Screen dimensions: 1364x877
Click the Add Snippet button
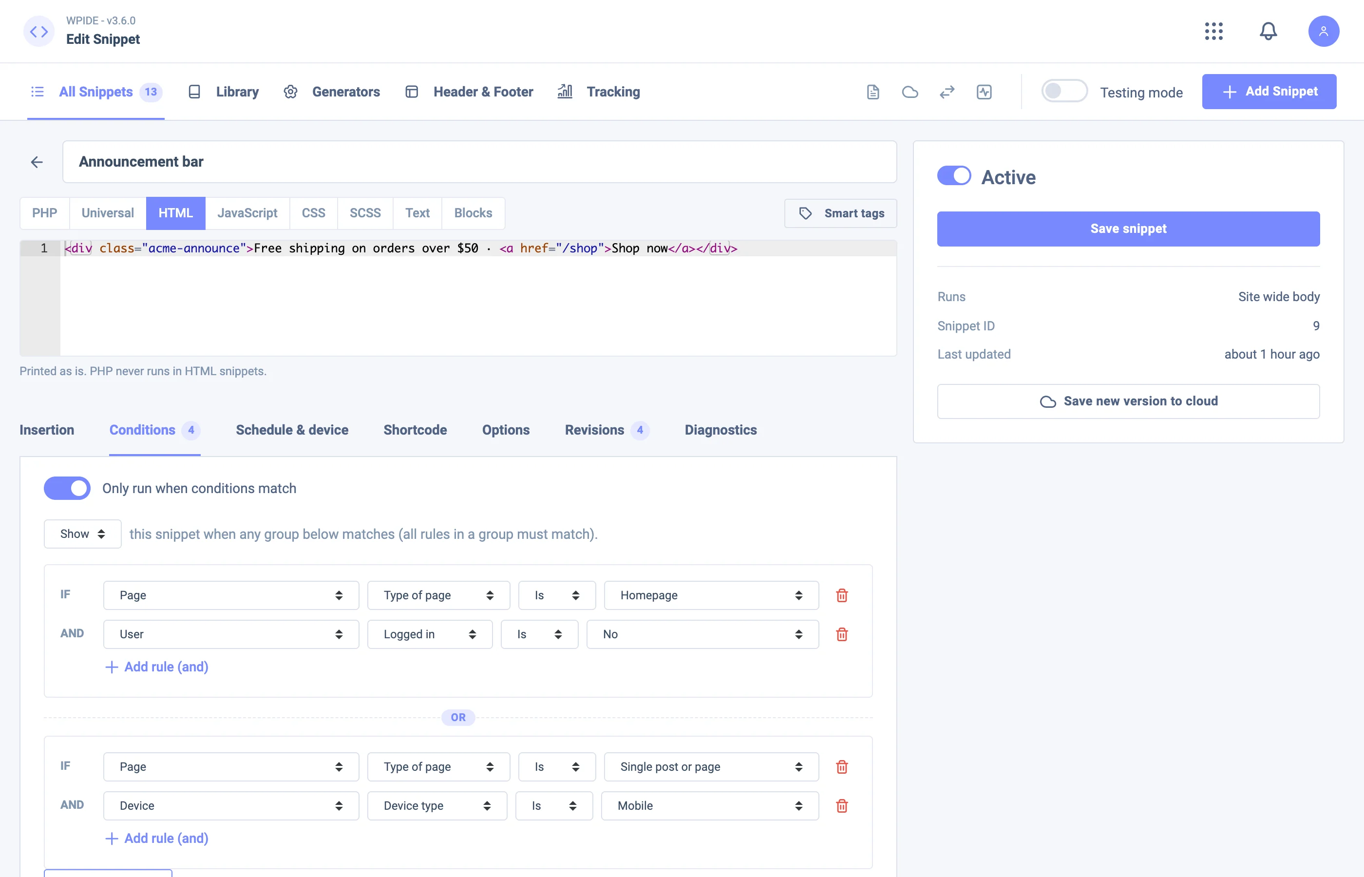pos(1269,91)
